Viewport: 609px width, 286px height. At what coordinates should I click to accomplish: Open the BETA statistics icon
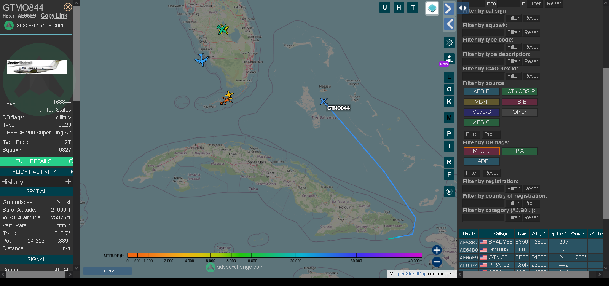click(449, 59)
